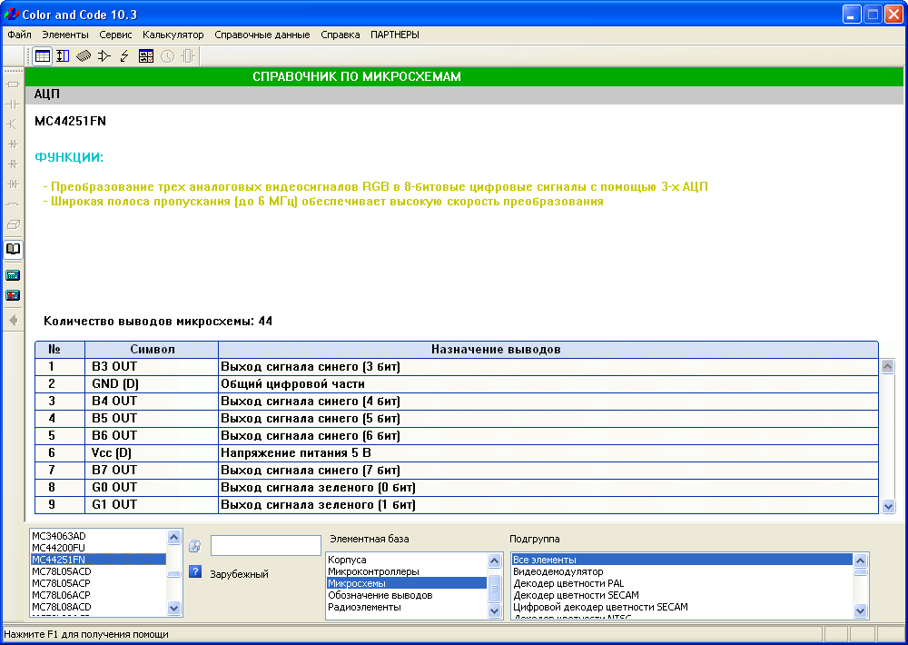Click the chip list scroll-down arrow
Image resolution: width=908 pixels, height=645 pixels.
point(173,608)
